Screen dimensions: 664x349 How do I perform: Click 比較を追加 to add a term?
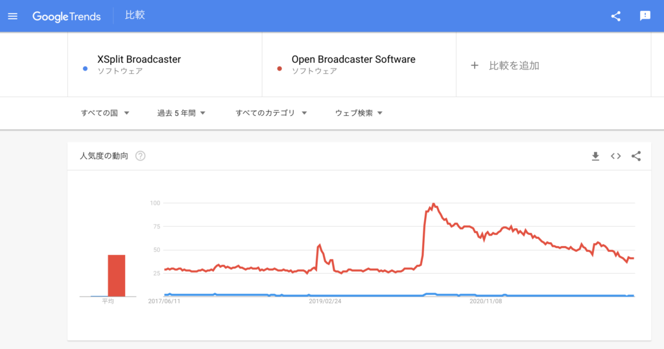(x=514, y=65)
